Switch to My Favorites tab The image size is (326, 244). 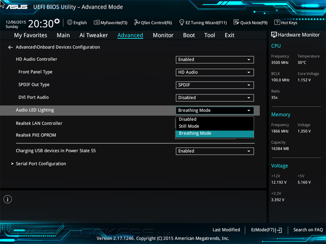click(31, 35)
